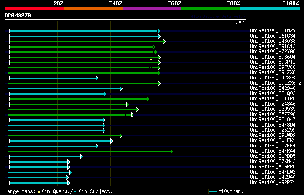The height and width of the screenshot is (195, 304).
Task: Select the UniRef100_B4F8D4 label
Action: [273, 125]
